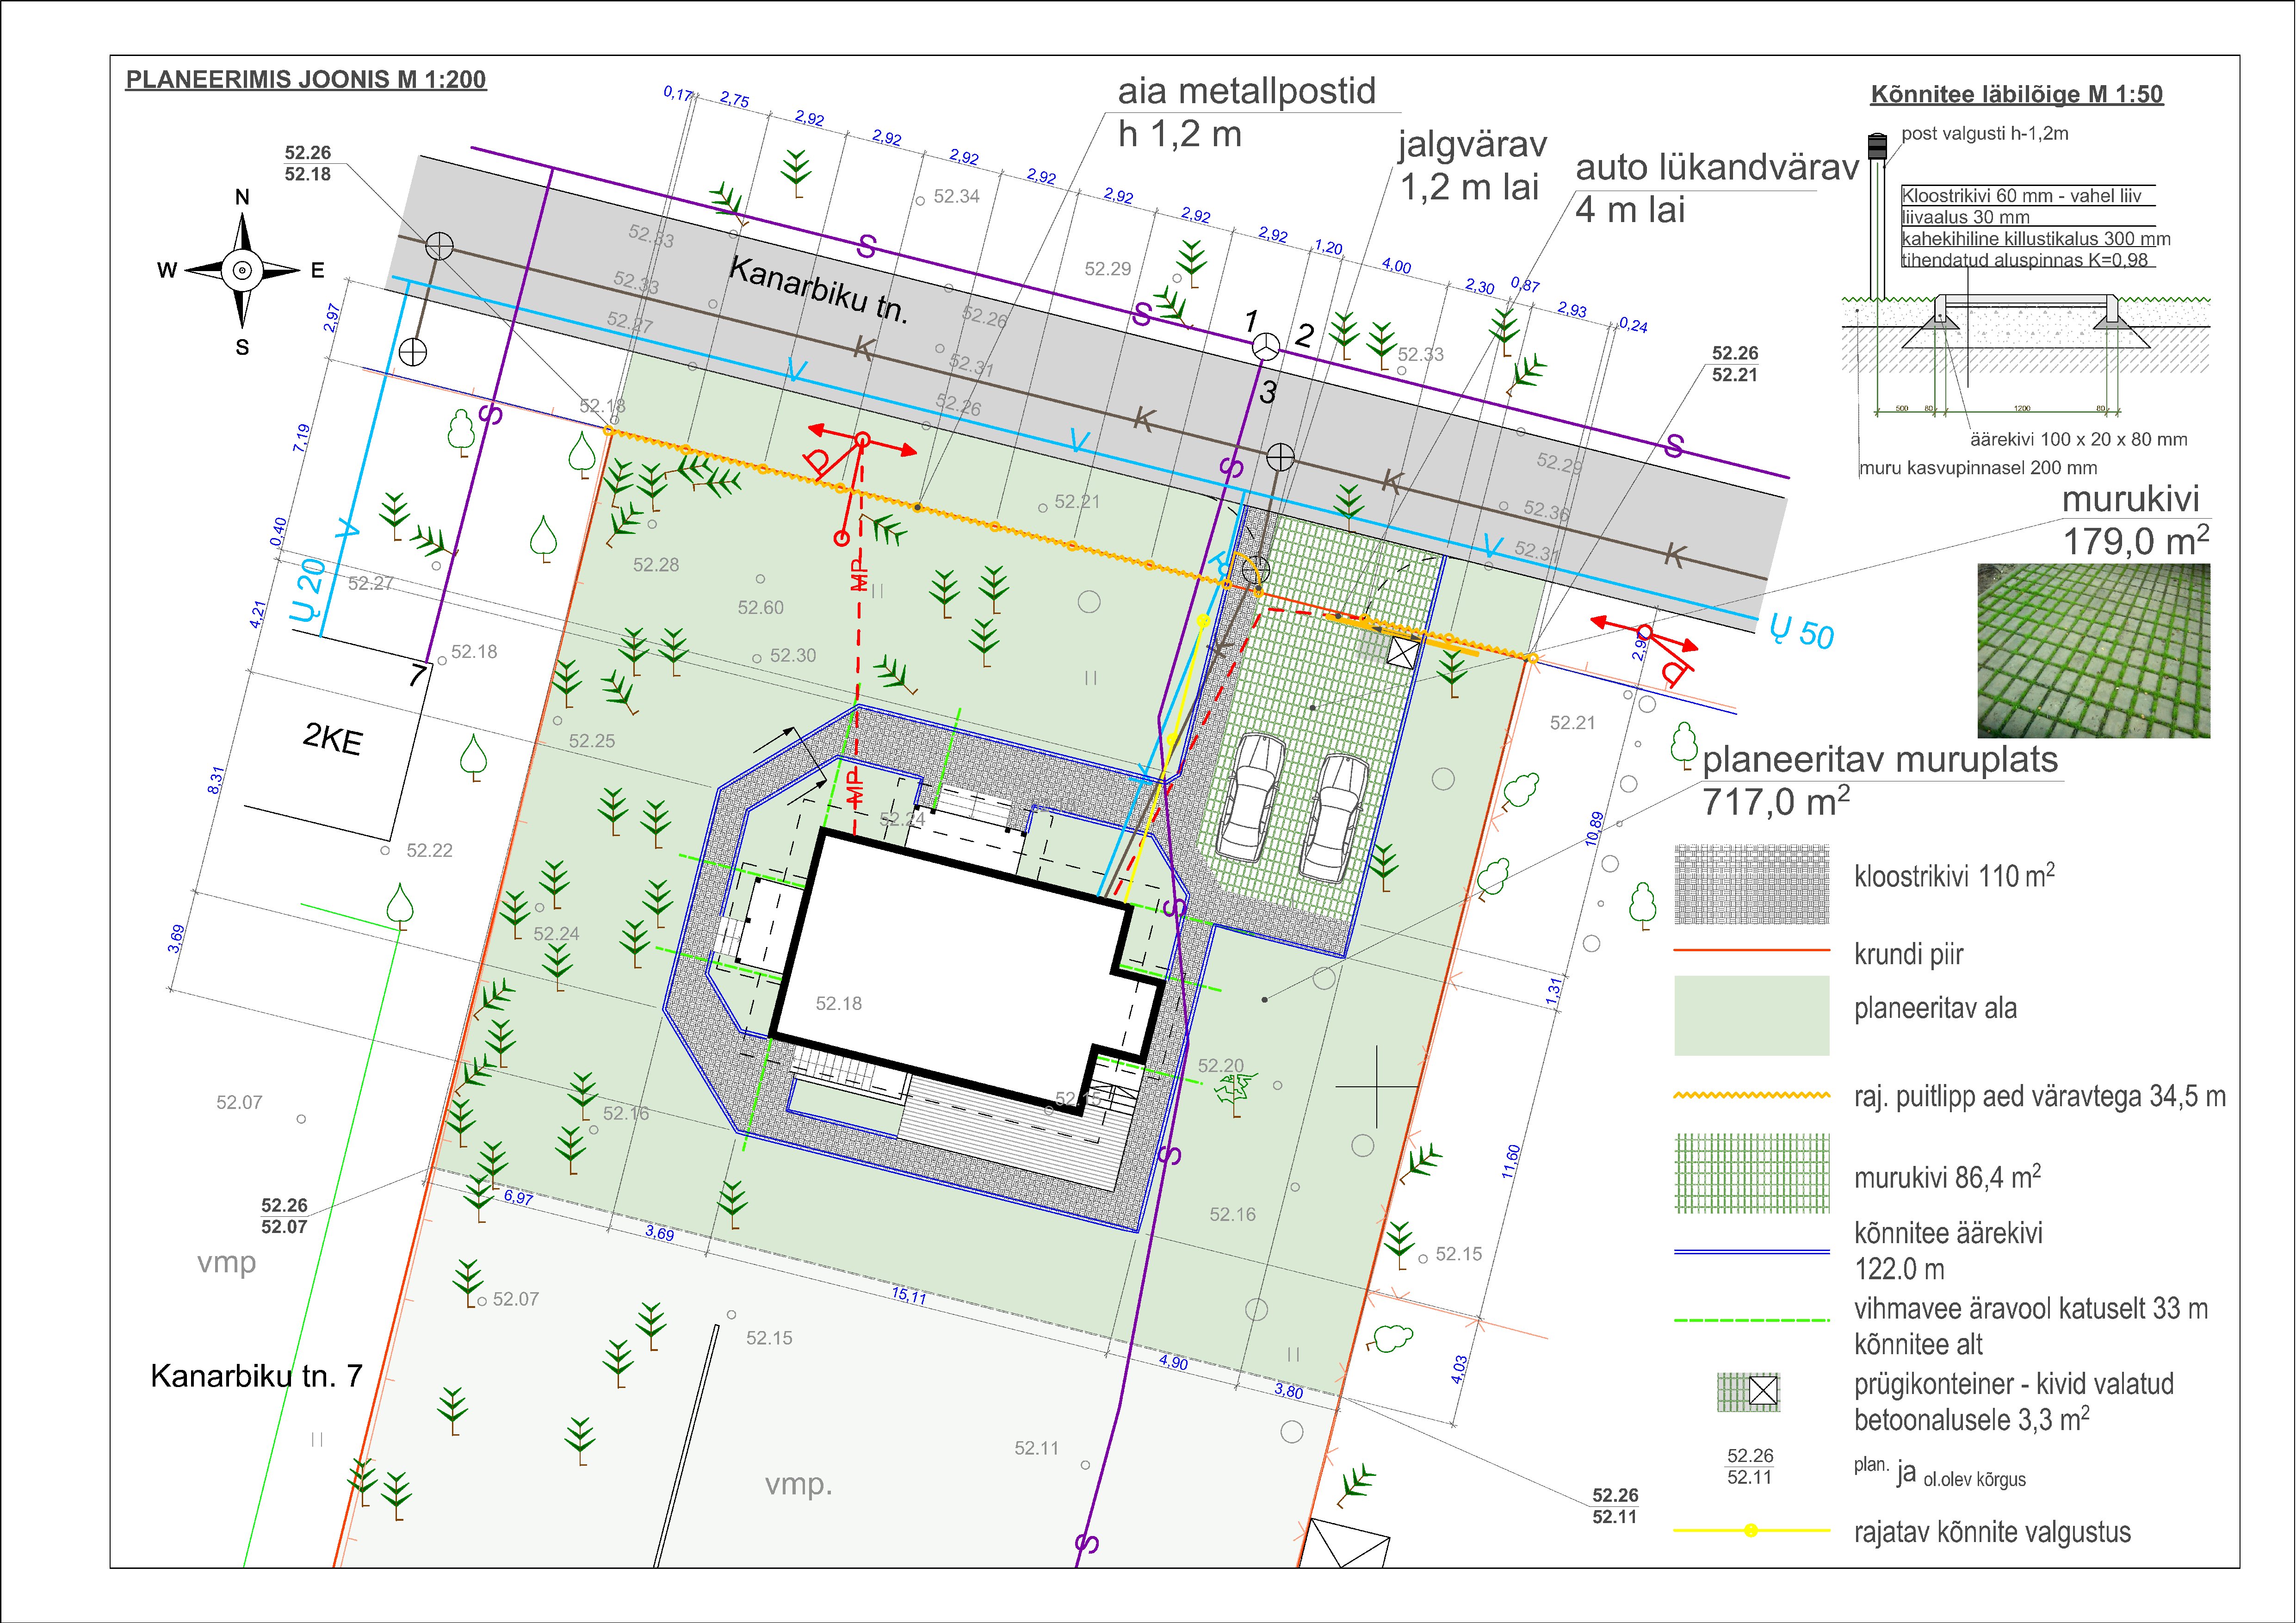The width and height of the screenshot is (2296, 1623).
Task: Click the prügikonteiner crossed-box symbol in the legend
Action: coord(1763,1391)
